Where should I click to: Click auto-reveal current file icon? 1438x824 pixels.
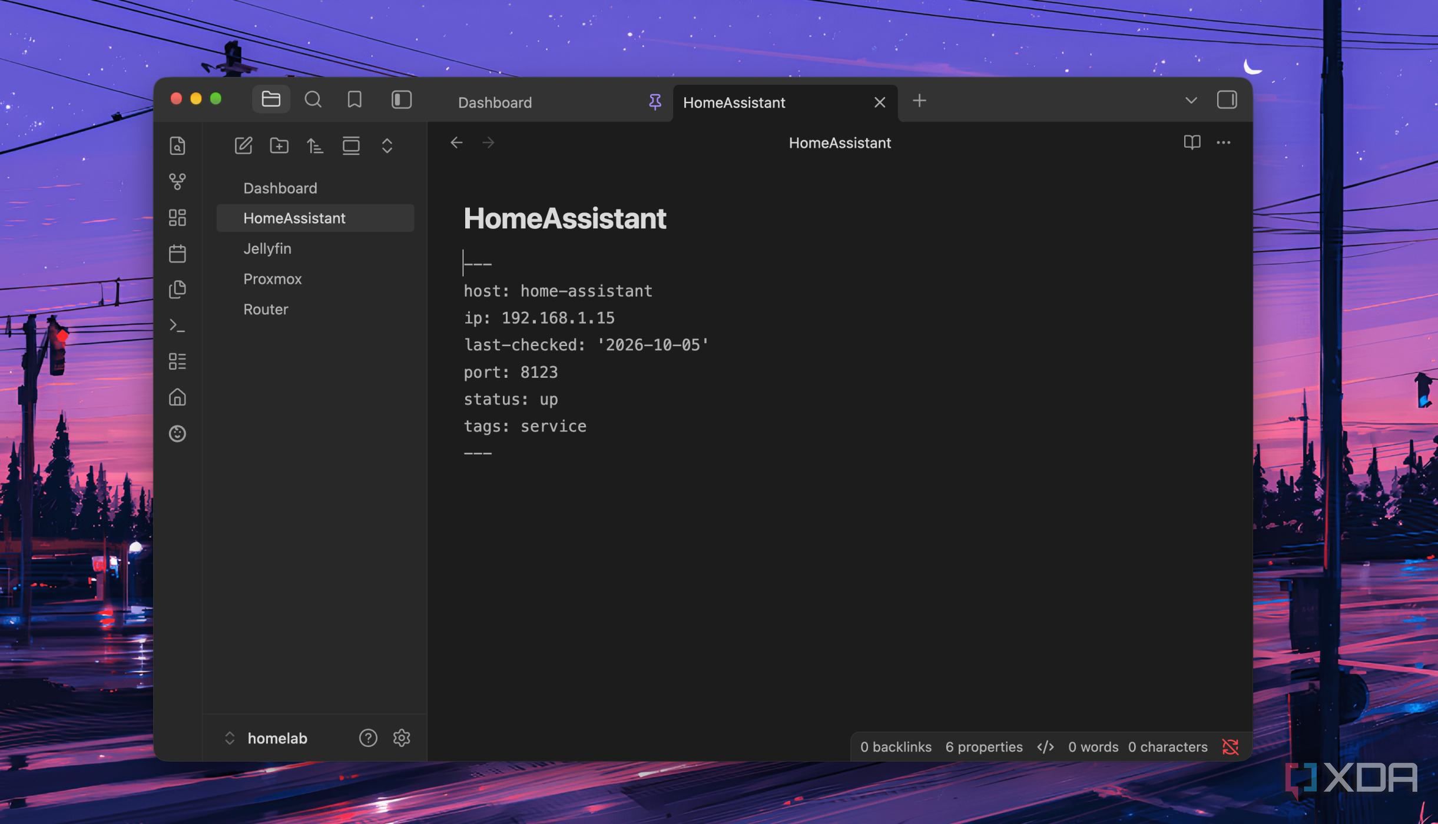click(351, 145)
